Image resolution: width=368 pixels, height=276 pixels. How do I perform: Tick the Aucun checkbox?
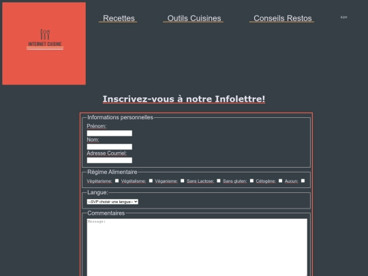pos(303,181)
